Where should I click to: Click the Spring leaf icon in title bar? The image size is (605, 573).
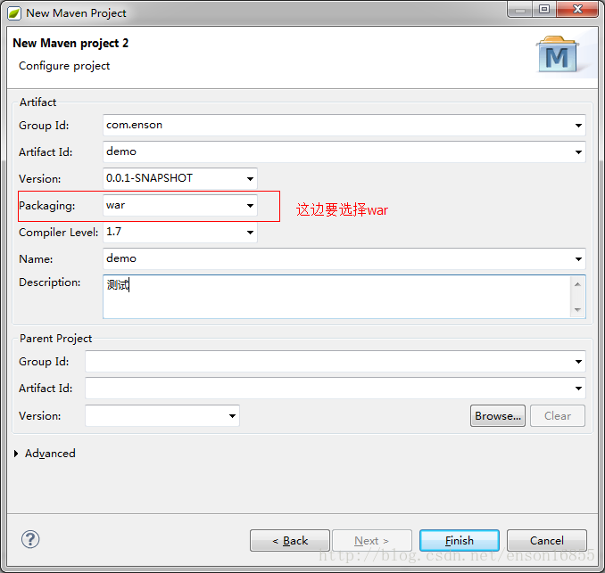coord(14,13)
